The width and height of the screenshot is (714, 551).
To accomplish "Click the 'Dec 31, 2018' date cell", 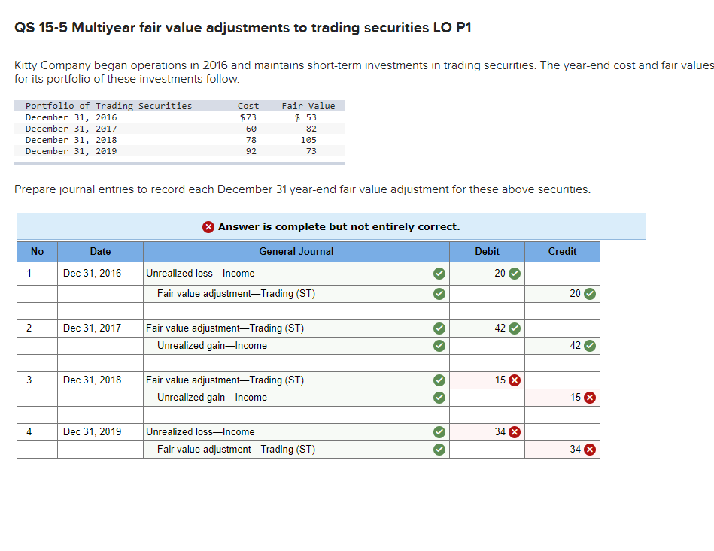I will (x=100, y=380).
